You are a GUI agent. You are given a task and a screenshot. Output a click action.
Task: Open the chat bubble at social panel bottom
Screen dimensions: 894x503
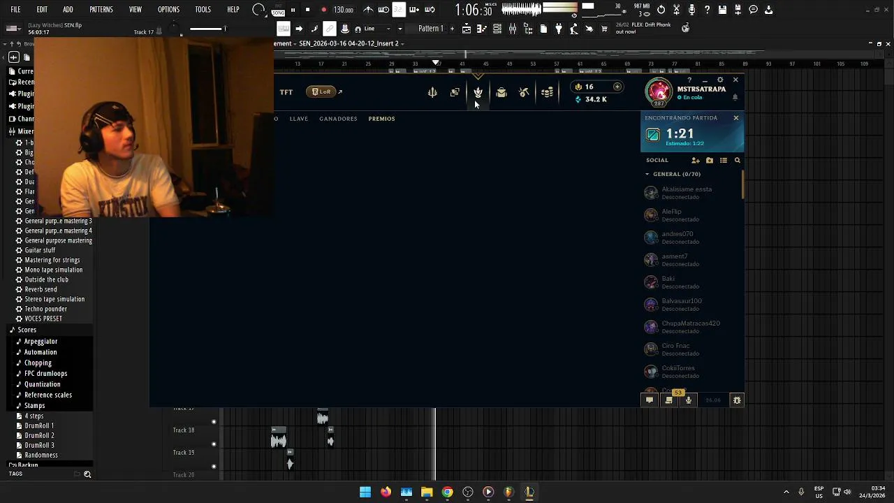(x=650, y=400)
